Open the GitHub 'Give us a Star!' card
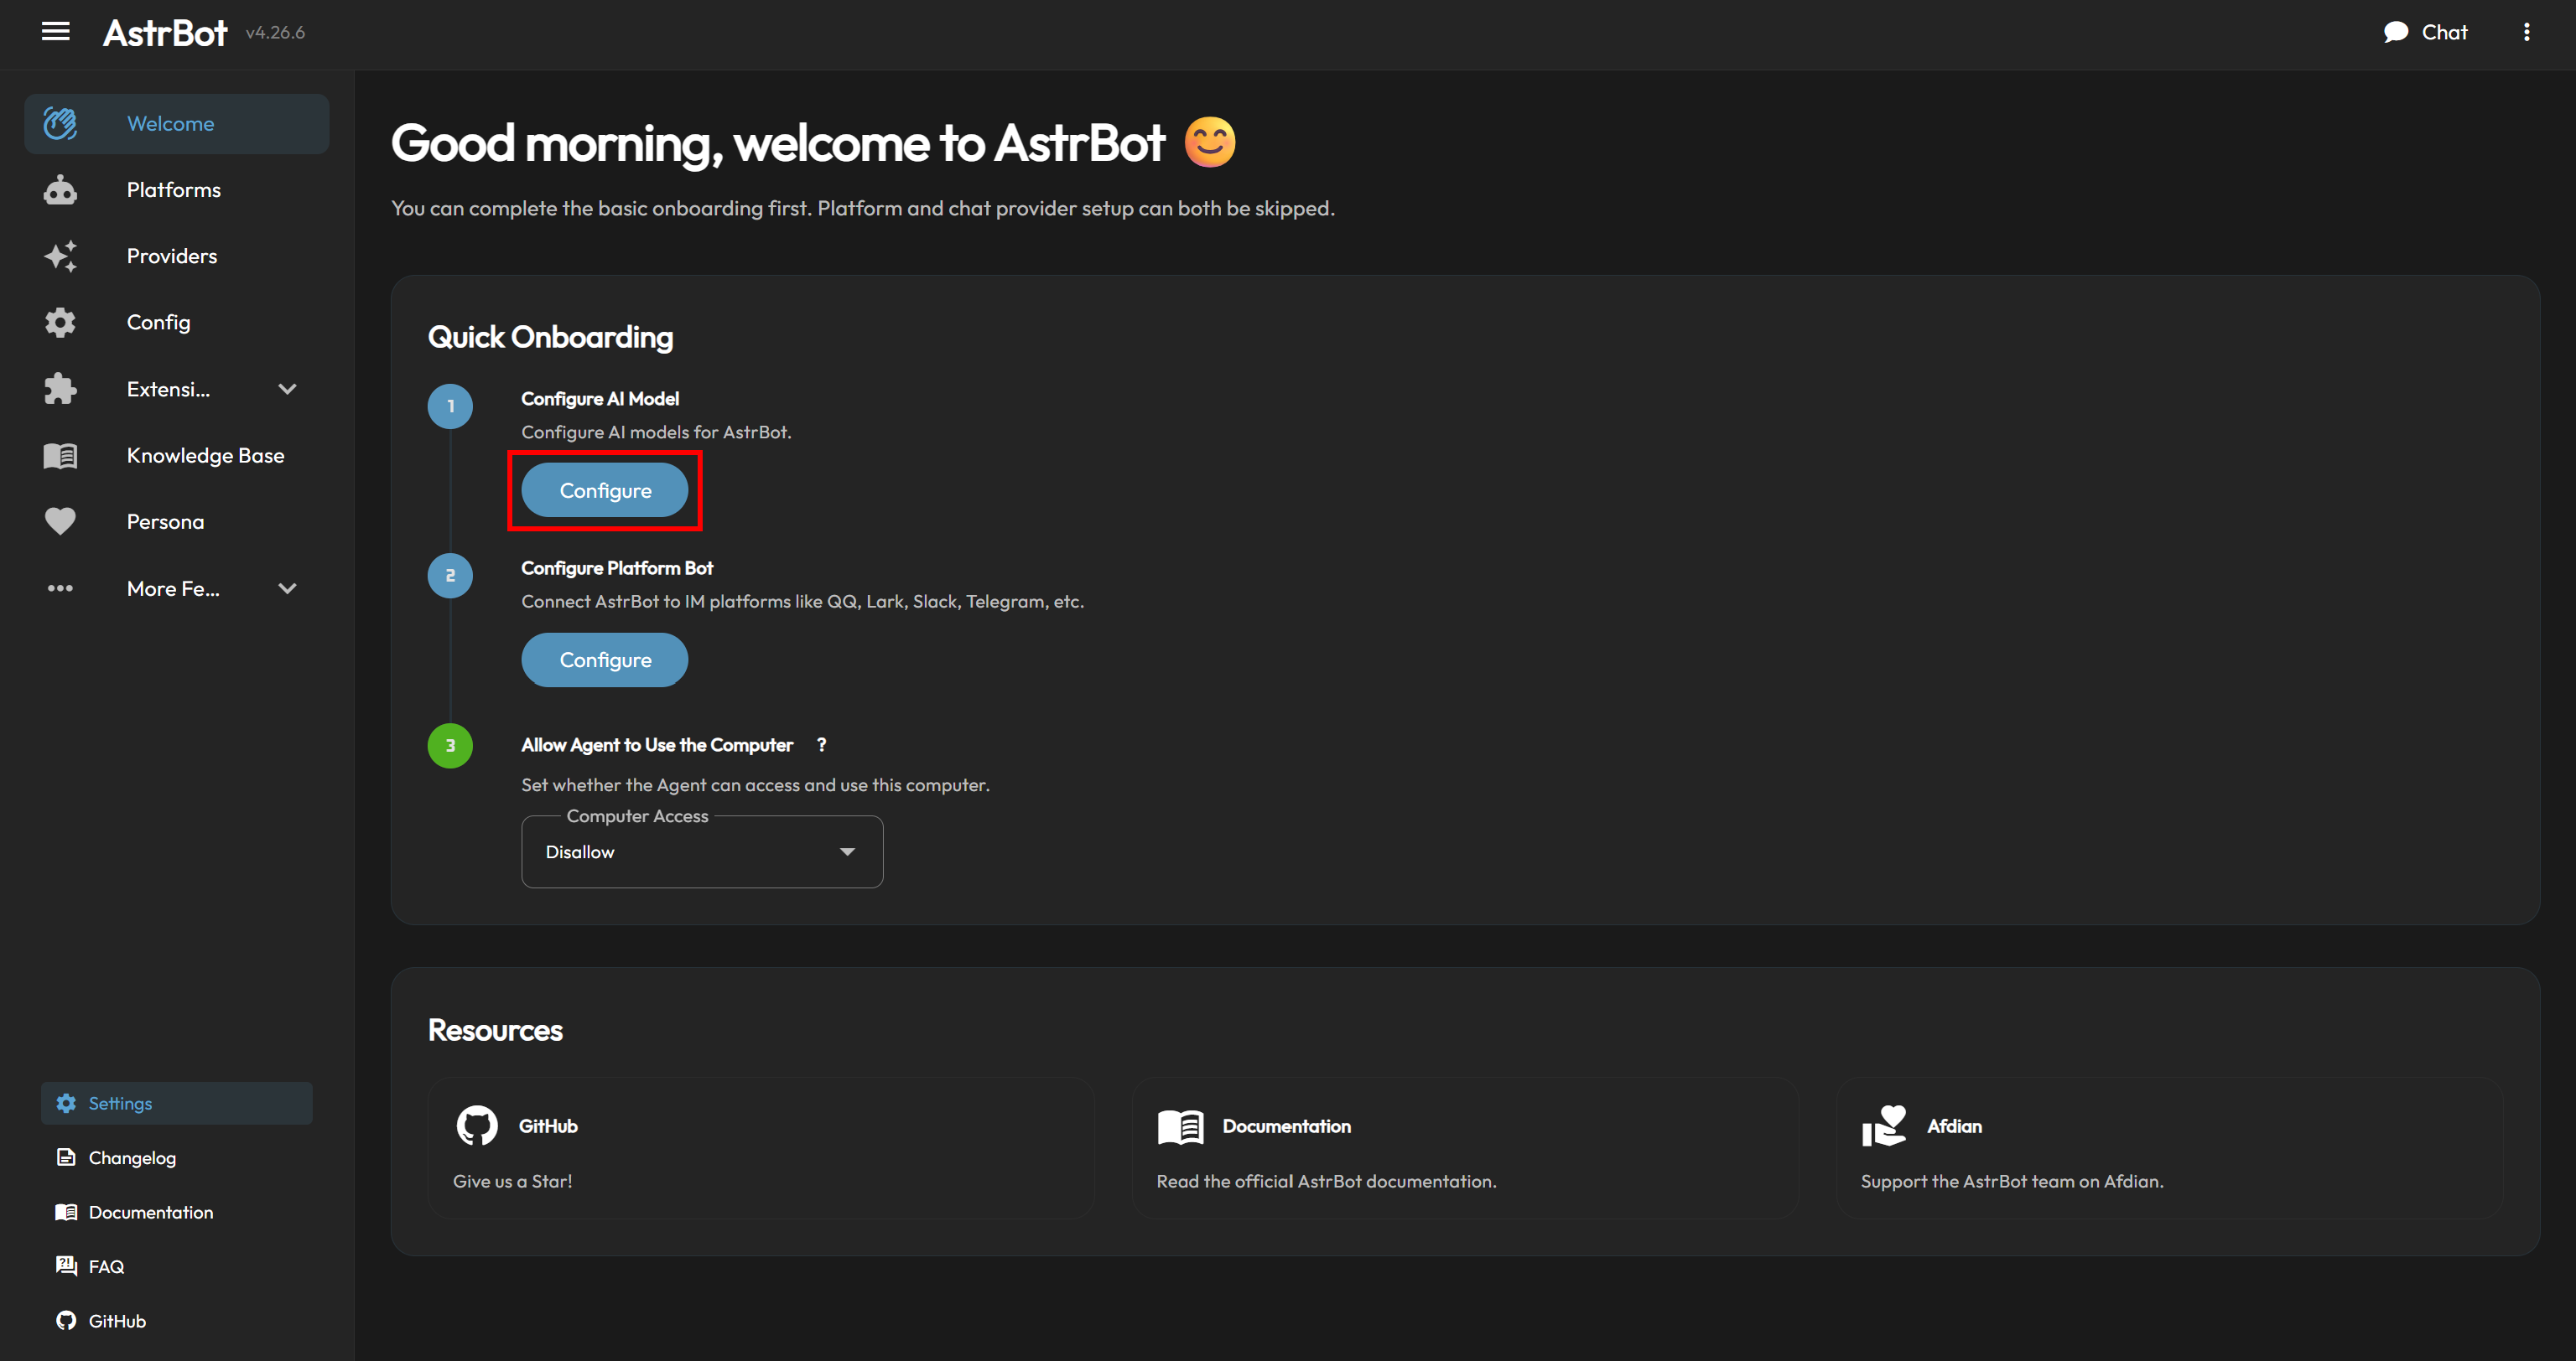 pos(761,1148)
